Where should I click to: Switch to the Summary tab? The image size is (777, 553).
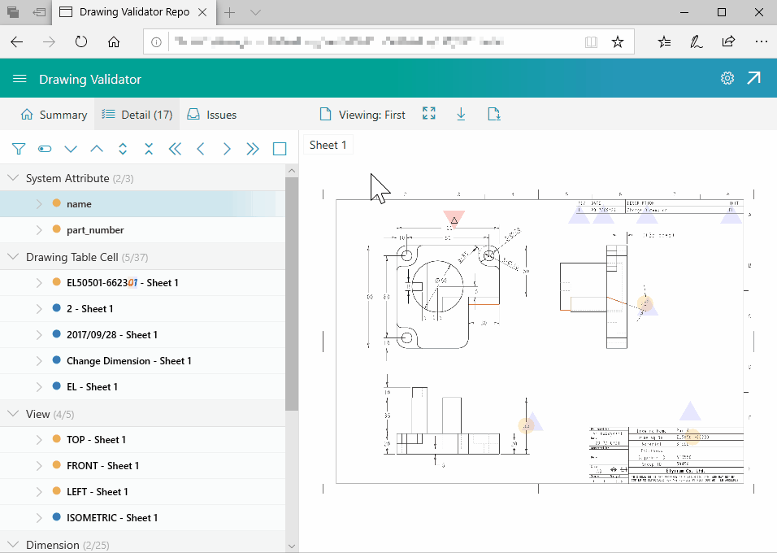[x=54, y=115]
